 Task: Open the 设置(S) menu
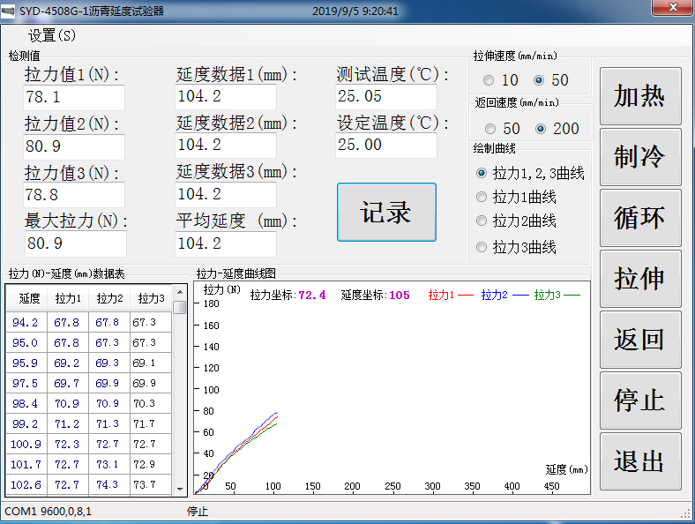[52, 35]
